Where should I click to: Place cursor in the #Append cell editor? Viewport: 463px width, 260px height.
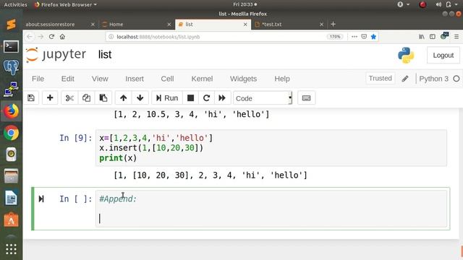pos(271,209)
